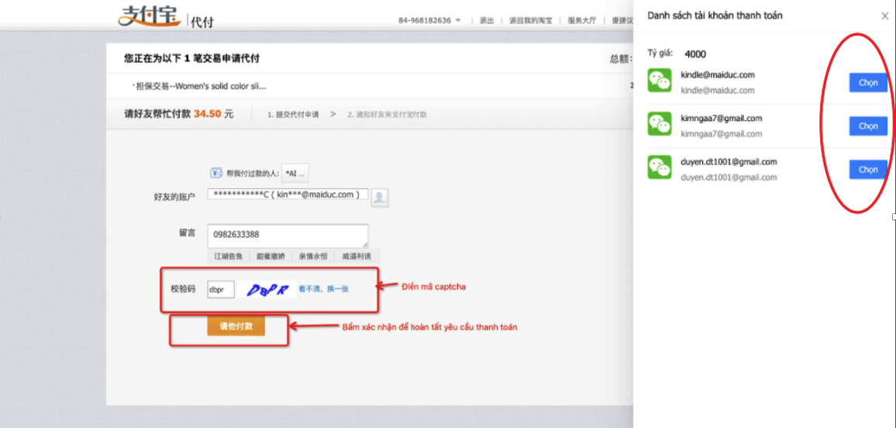Choose the kindle@maiduc.com account with Chọn
896x428 pixels.
tap(867, 83)
